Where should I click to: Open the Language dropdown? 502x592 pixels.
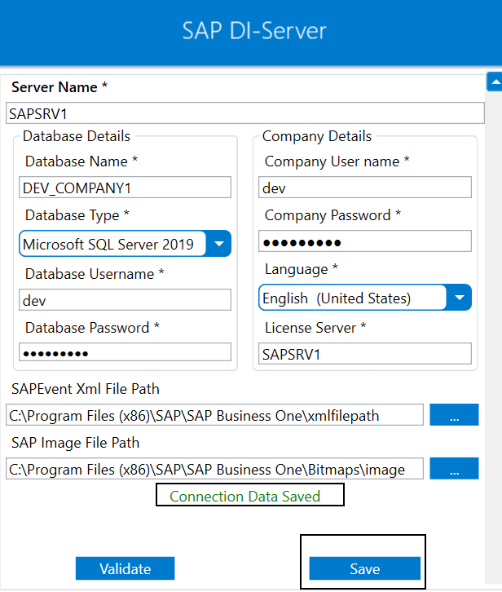pyautogui.click(x=460, y=298)
